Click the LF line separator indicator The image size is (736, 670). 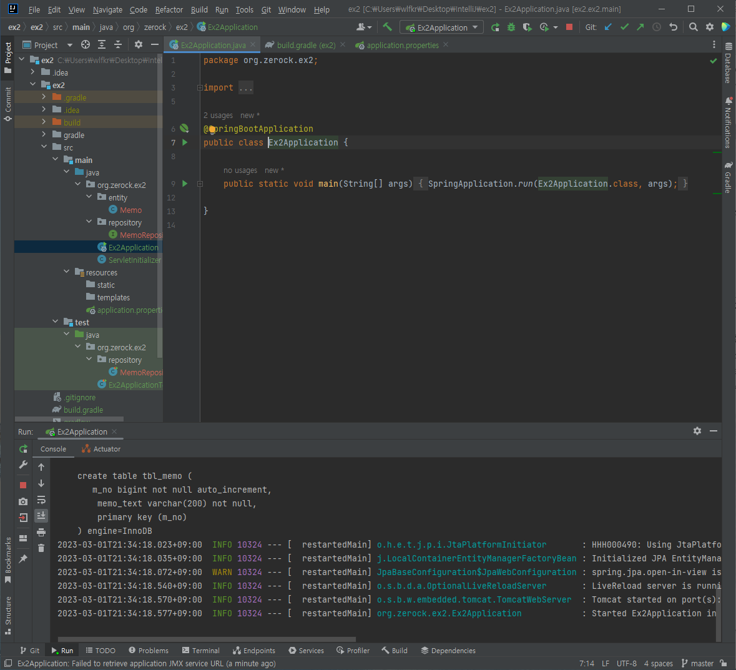pyautogui.click(x=606, y=663)
